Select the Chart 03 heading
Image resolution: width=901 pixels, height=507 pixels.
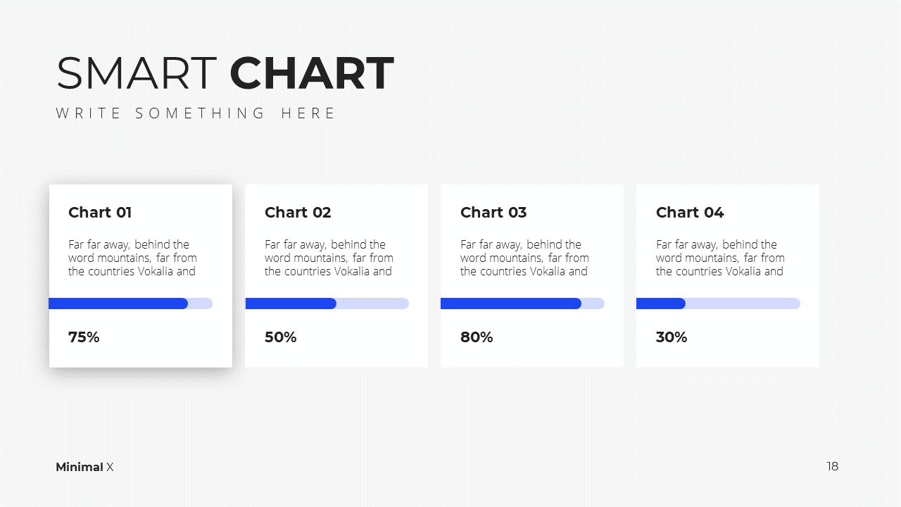coord(493,213)
